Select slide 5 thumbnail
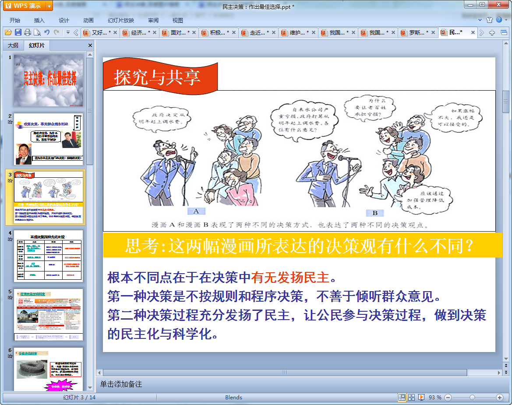This screenshot has width=512, height=405. point(48,315)
